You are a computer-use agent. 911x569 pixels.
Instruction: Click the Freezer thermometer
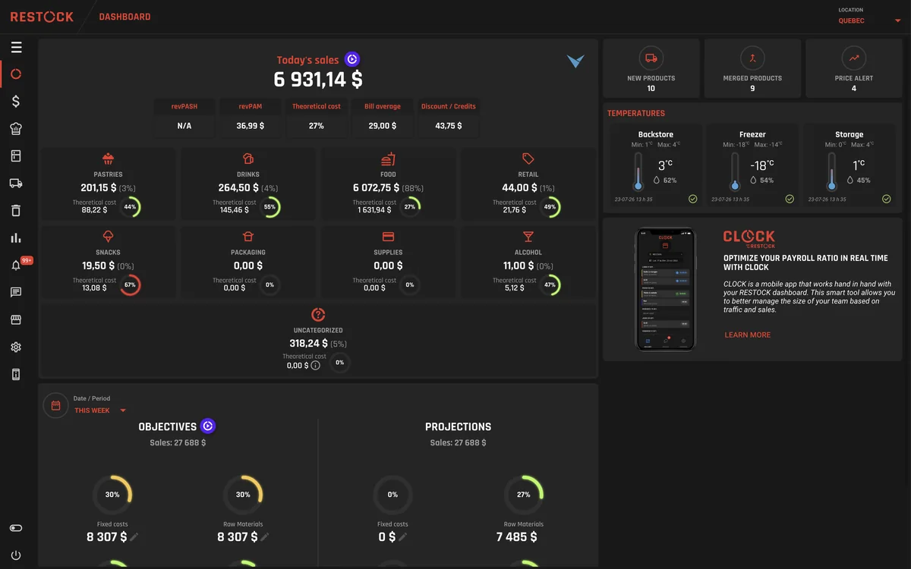click(x=735, y=171)
